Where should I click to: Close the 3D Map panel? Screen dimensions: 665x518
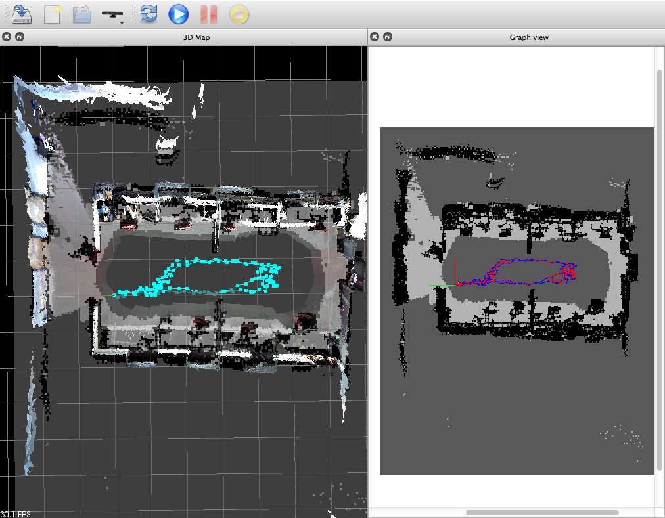(7, 37)
